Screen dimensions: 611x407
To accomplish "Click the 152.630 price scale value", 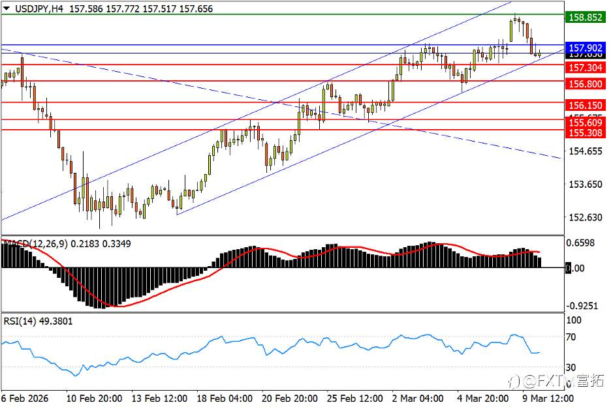I will coord(586,217).
